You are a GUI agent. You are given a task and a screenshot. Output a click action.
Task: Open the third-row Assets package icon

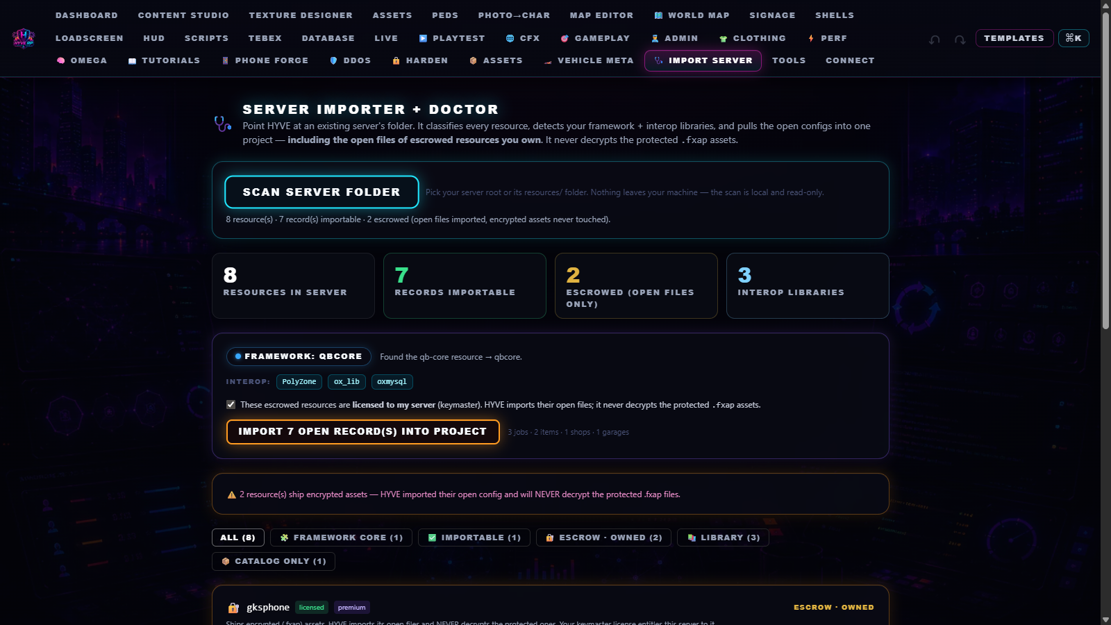tap(473, 60)
